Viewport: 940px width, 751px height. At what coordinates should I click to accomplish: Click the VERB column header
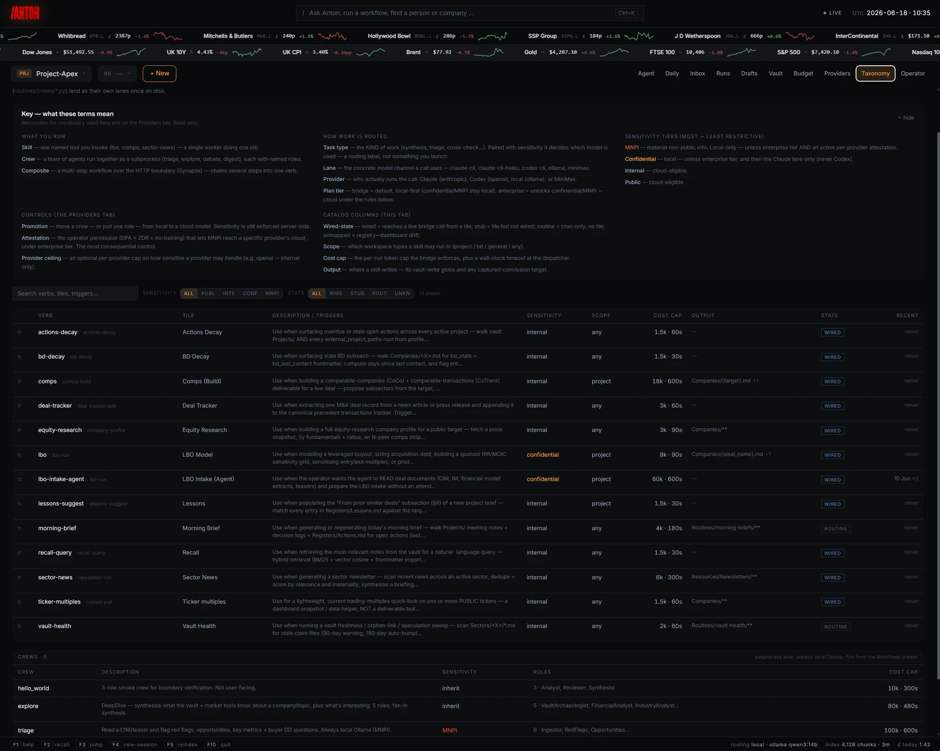[45, 315]
